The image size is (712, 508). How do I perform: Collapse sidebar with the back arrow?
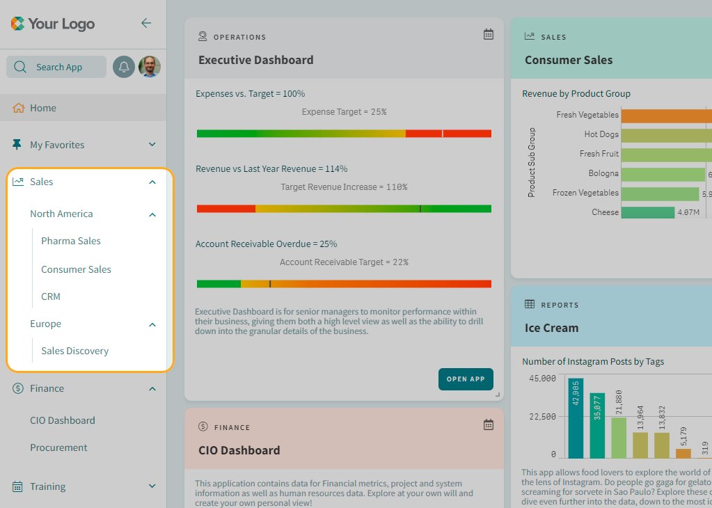click(x=146, y=23)
